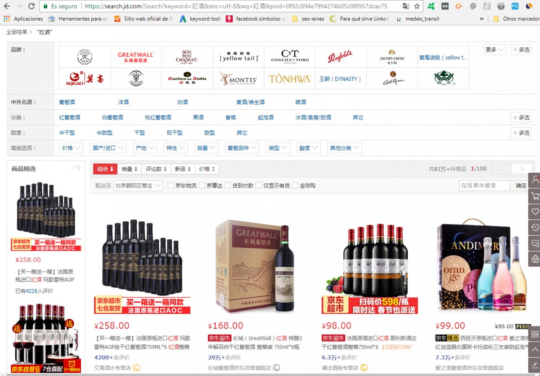Click the 红葡萄酒 category link
This screenshot has width=540, height=376.
(x=70, y=117)
